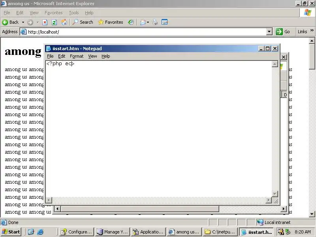Click the Local intranet zone indicator
Viewport: 316px width, 237px height.
273,222
